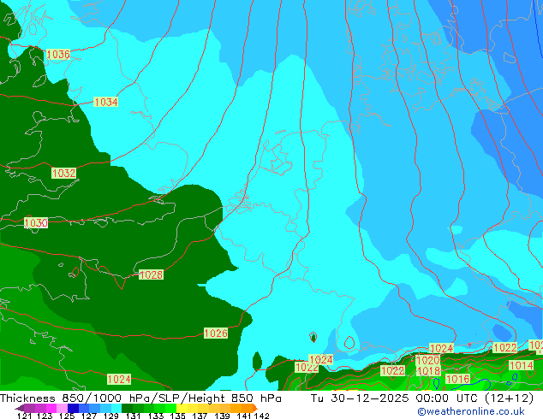Select the magenta legend swatch above 123

coord(51,408)
